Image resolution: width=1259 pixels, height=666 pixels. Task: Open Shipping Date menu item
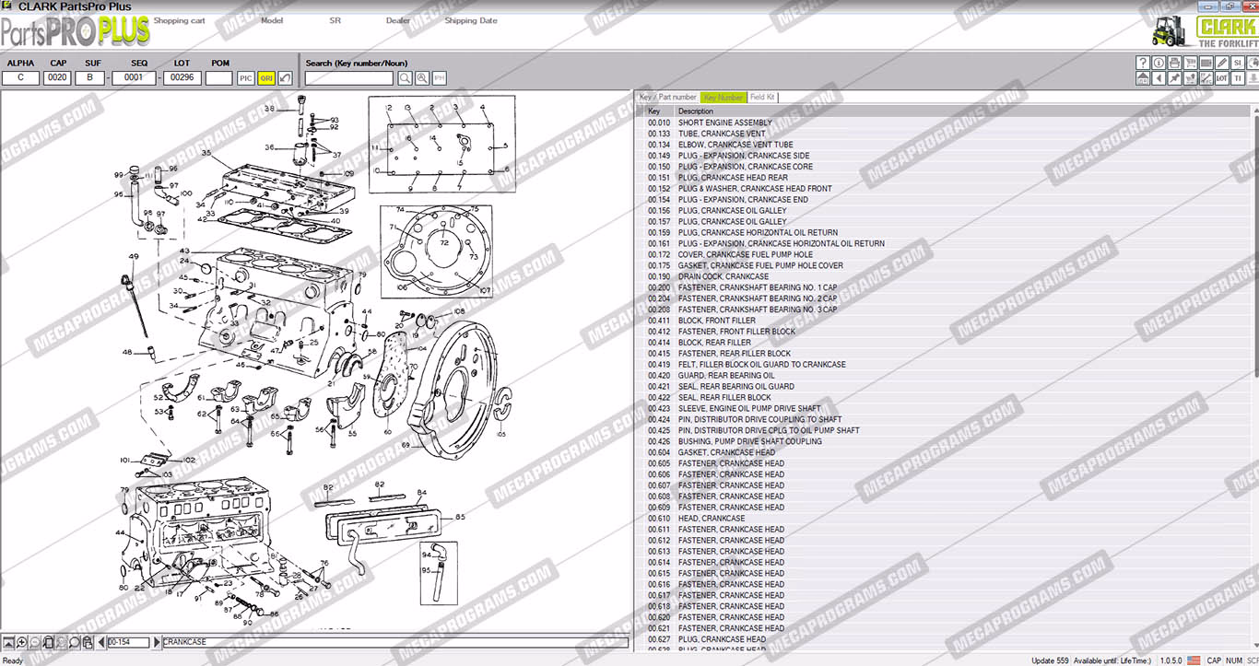click(471, 20)
